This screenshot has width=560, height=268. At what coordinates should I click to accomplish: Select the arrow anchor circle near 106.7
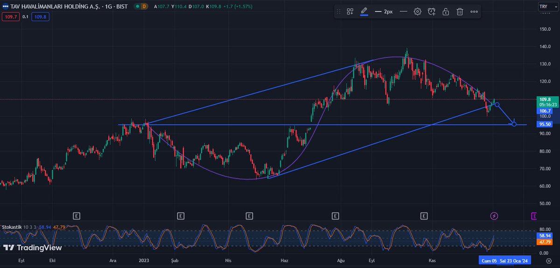(497, 104)
